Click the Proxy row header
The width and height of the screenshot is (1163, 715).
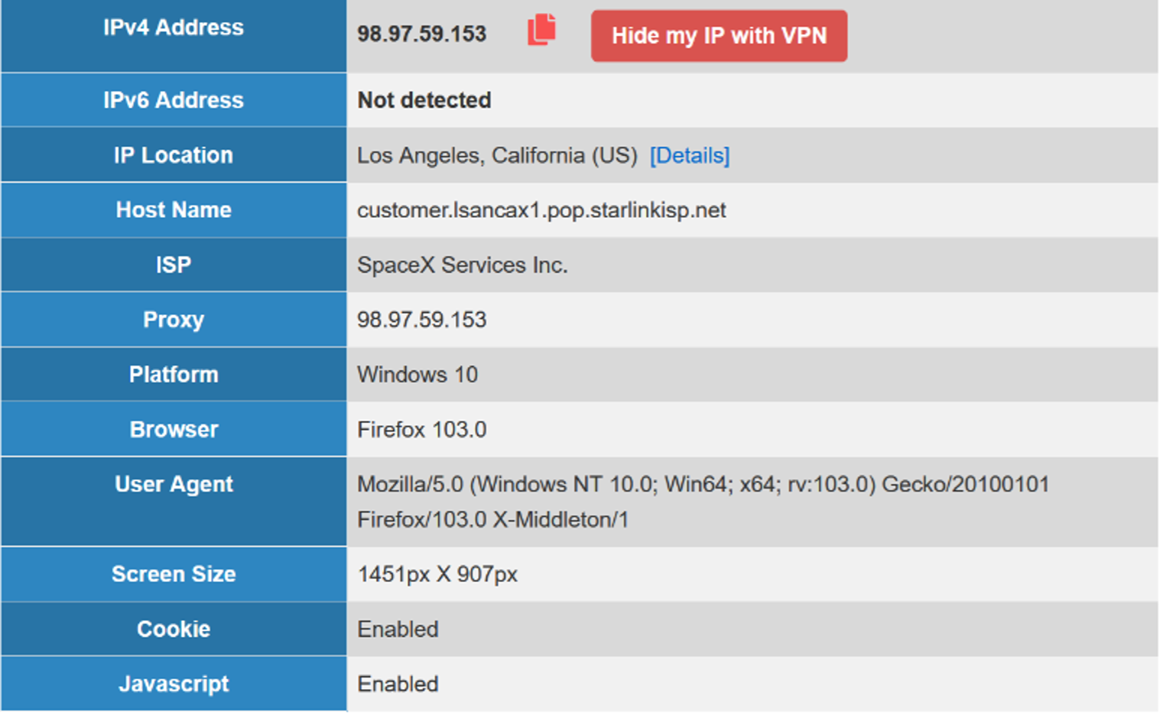174,320
